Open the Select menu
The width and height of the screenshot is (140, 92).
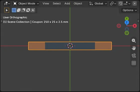[57, 3]
